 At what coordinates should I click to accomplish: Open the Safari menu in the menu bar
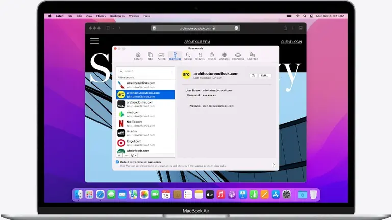[x=60, y=16]
